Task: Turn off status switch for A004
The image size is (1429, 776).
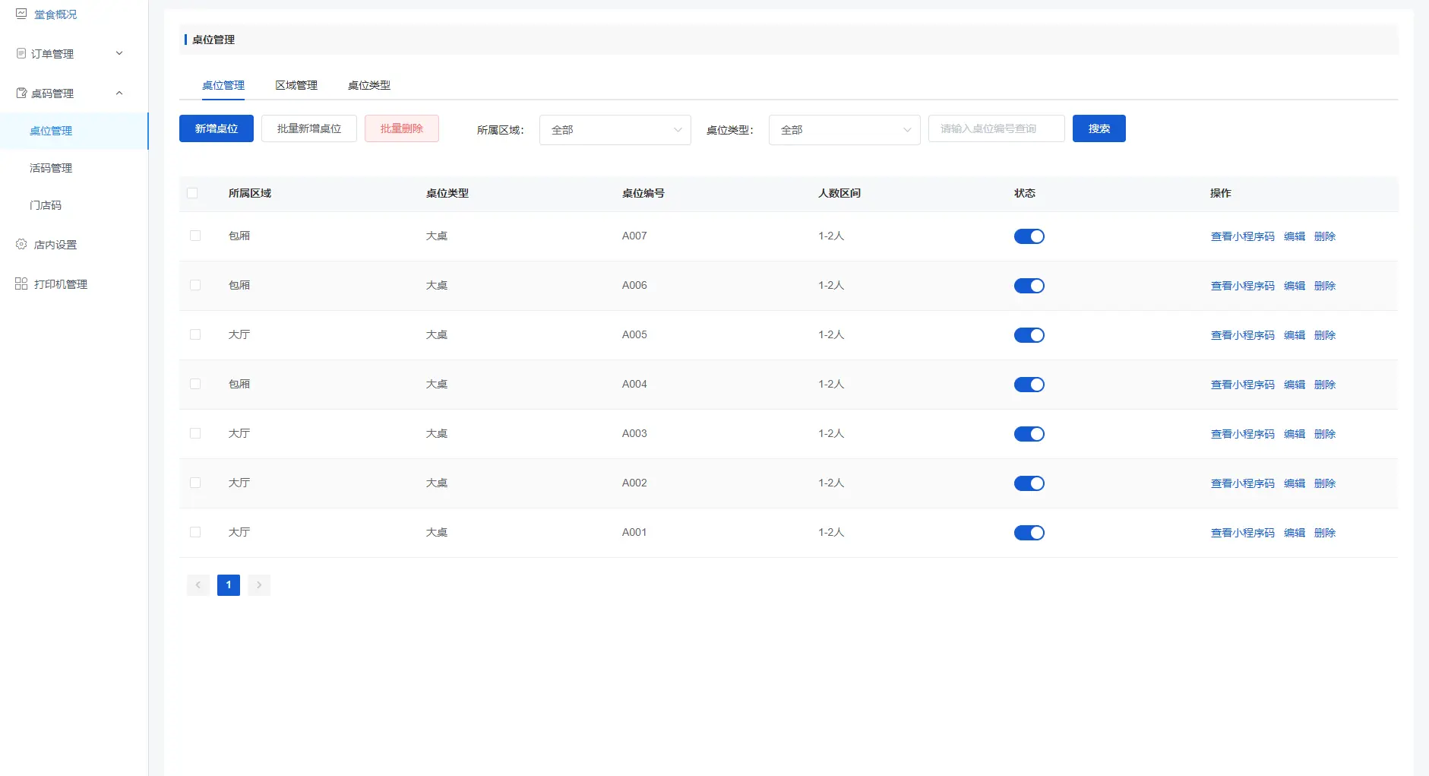Action: [1029, 385]
